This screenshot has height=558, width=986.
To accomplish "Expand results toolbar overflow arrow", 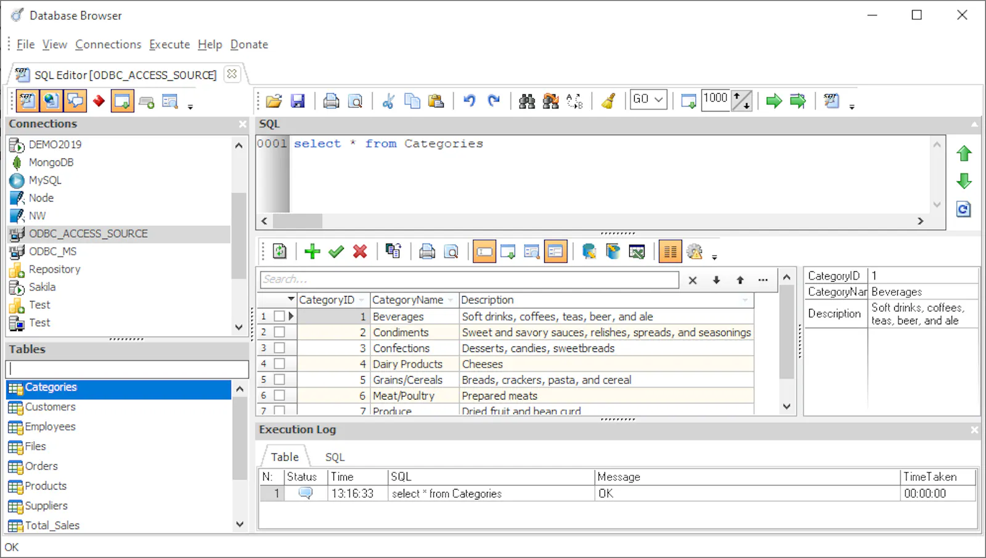I will click(714, 258).
